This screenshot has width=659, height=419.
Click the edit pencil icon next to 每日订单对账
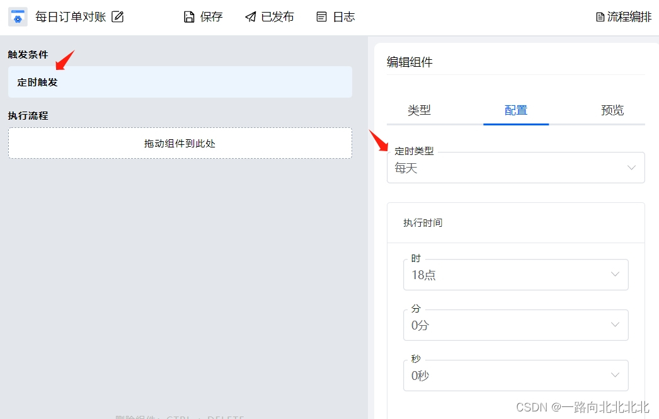(117, 18)
